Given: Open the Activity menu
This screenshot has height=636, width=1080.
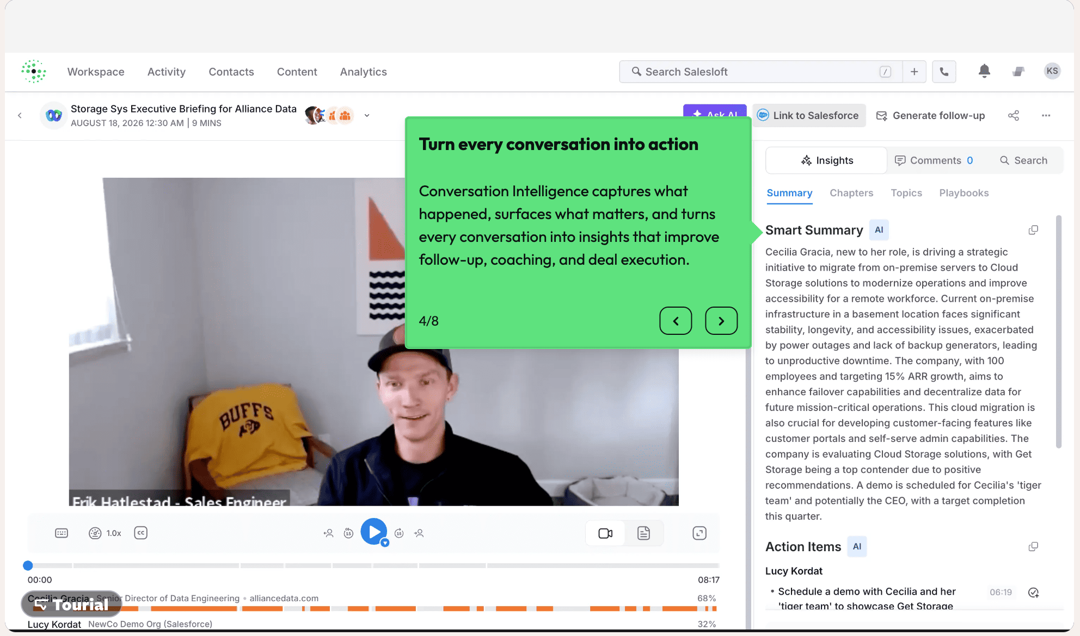Looking at the screenshot, I should pos(167,72).
